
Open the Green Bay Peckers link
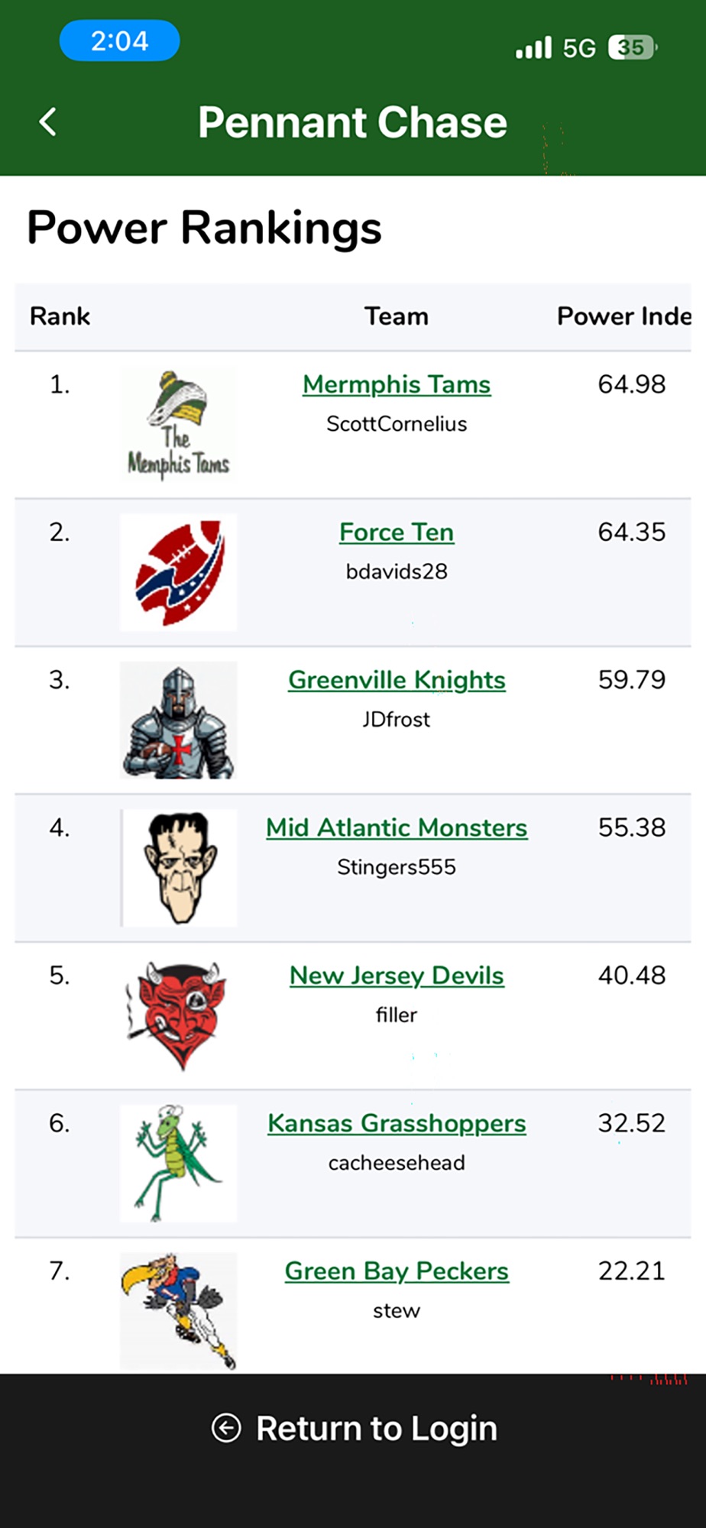point(397,1271)
